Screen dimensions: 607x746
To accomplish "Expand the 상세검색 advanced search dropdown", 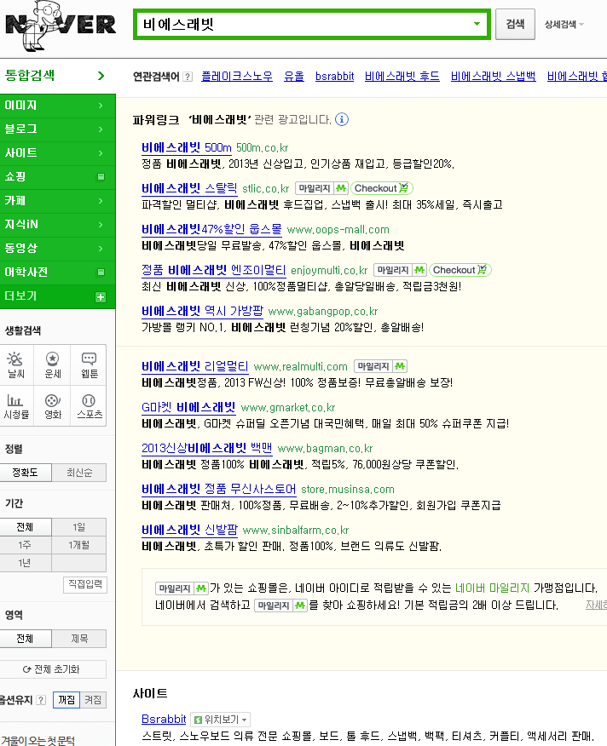I will 564,24.
